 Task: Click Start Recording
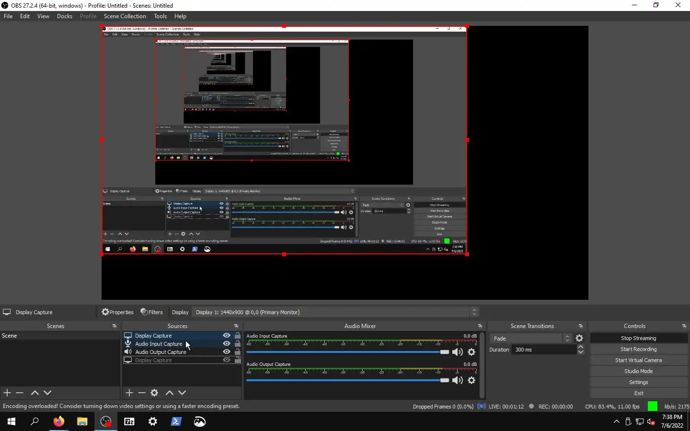tap(639, 349)
